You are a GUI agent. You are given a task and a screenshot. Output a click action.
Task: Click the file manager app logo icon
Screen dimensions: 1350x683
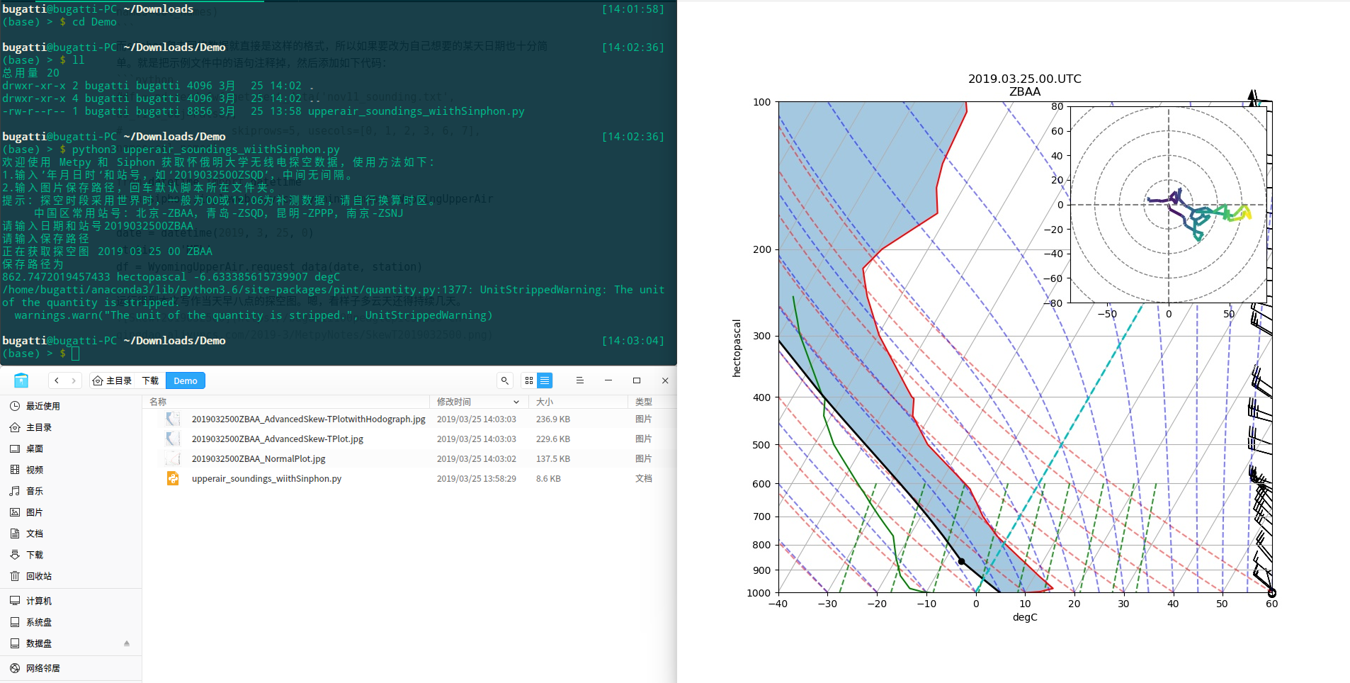(21, 380)
